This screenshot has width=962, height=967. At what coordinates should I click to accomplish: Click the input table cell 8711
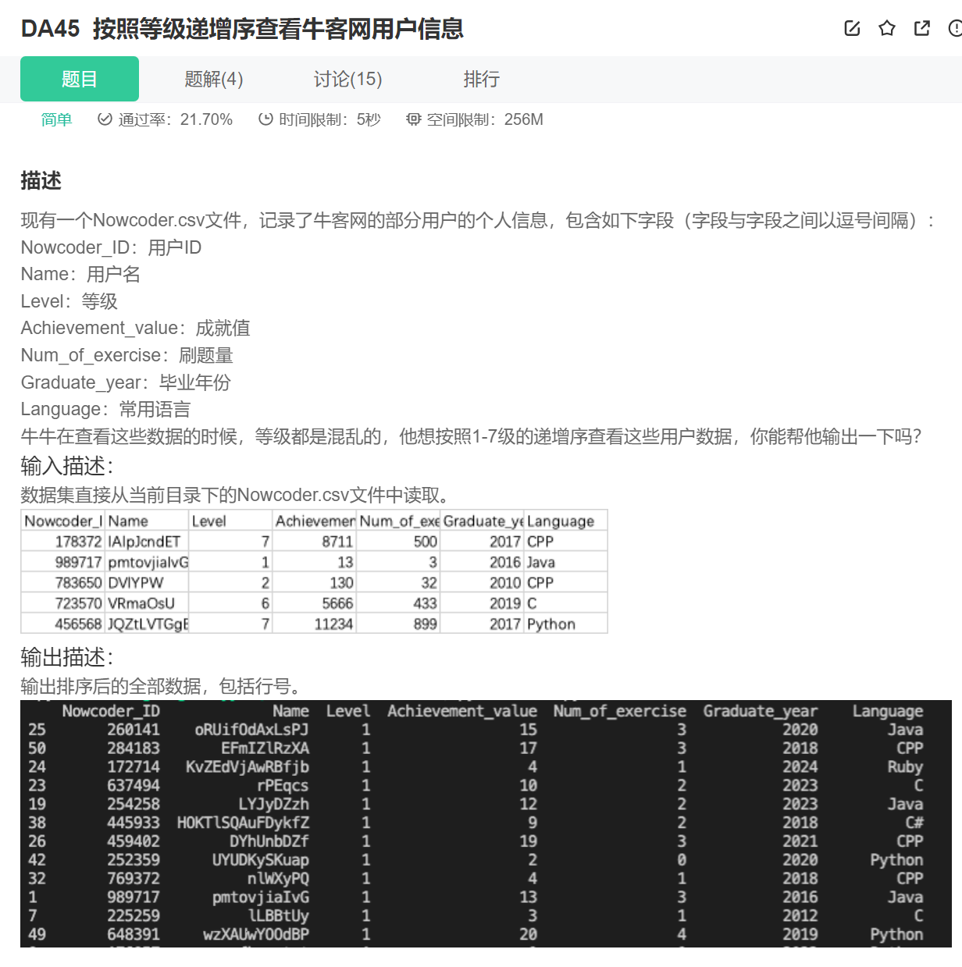pyautogui.click(x=315, y=542)
